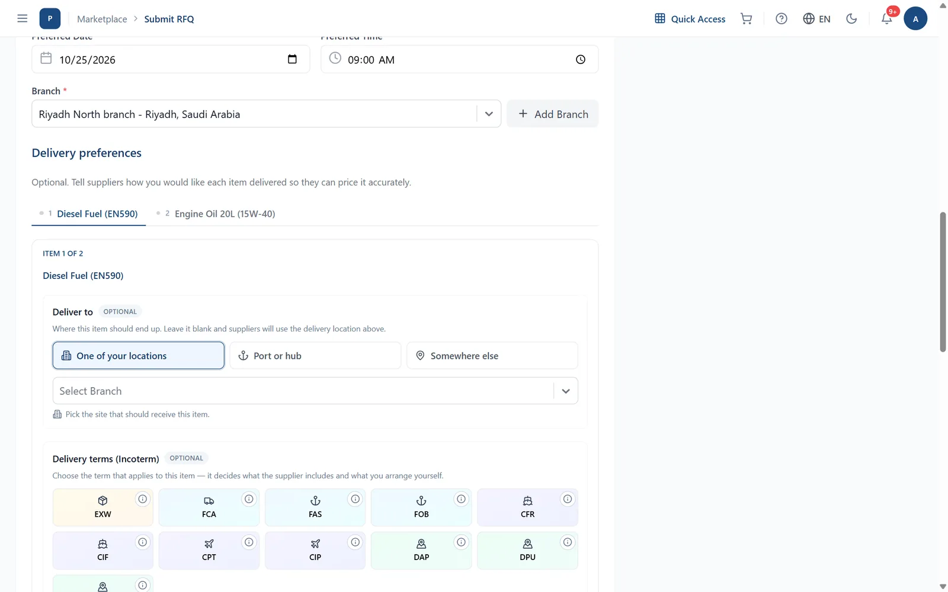Choose the DAP delivery term
This screenshot has height=592, width=948.
[421, 551]
